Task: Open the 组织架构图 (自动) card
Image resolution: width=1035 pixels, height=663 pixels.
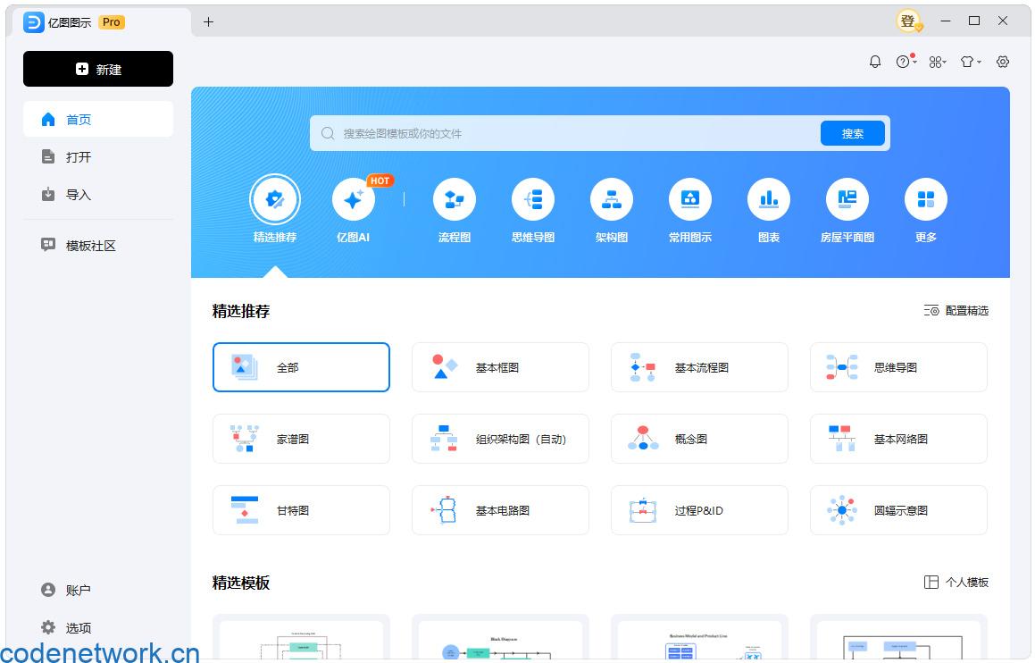Action: click(x=500, y=439)
